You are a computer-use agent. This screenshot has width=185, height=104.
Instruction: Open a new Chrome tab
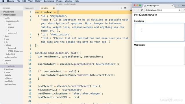pyautogui.click(x=177, y=6)
